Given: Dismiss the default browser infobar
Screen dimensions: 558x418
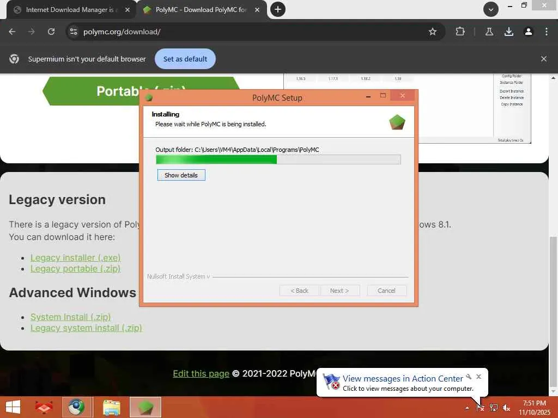Looking at the screenshot, I should (x=543, y=59).
